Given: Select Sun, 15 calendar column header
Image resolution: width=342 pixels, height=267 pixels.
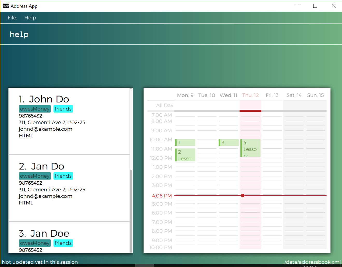Looking at the screenshot, I should click(316, 95).
